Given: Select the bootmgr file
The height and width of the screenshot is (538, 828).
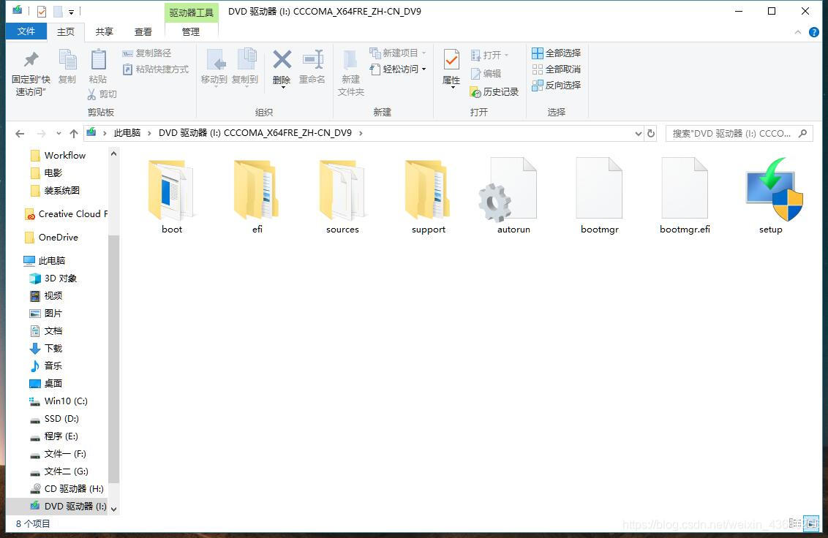Looking at the screenshot, I should click(599, 196).
